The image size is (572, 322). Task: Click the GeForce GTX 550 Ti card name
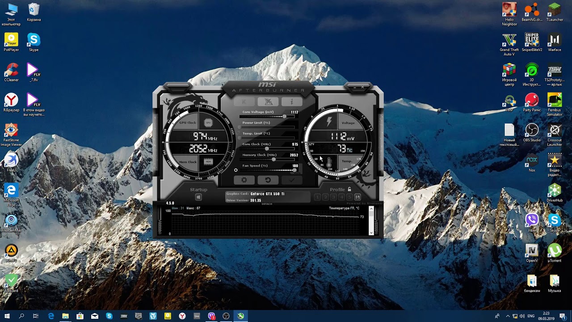coord(267,194)
